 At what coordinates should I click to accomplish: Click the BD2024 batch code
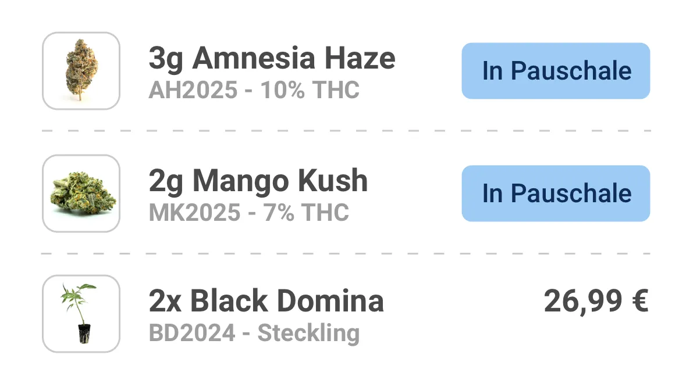coord(192,333)
